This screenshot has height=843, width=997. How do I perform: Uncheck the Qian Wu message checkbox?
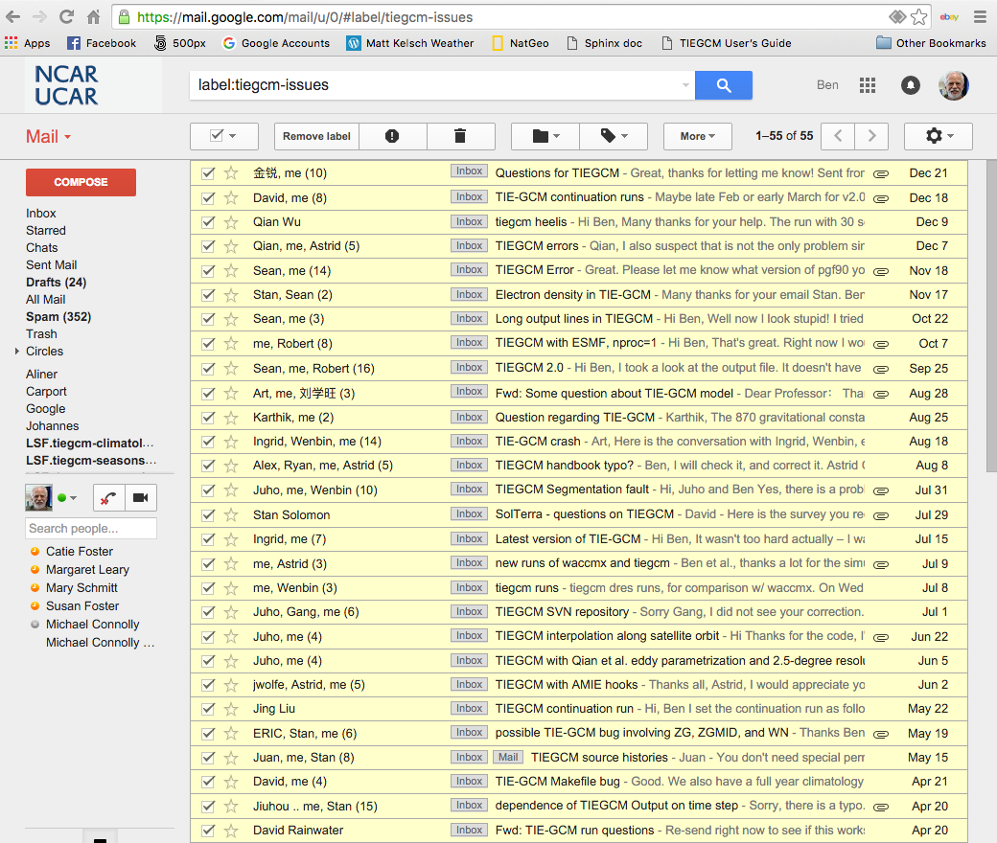coord(208,221)
